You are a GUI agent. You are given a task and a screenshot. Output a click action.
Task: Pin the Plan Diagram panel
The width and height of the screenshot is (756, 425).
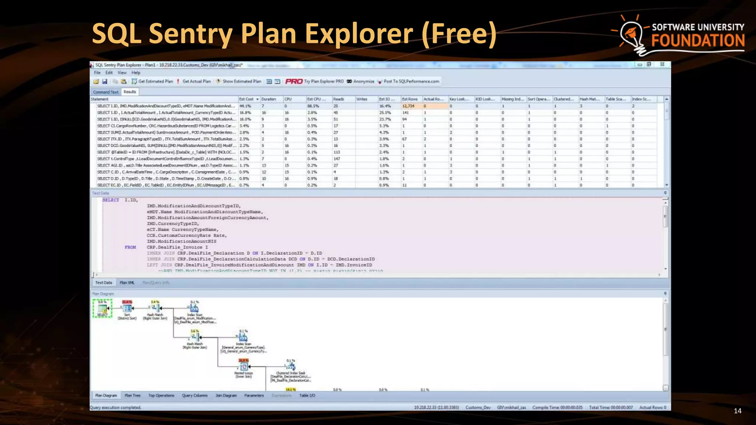pos(666,294)
